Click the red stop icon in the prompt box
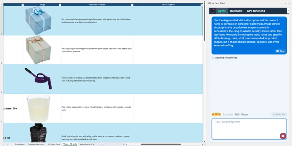The width and height of the screenshot is (292, 146). click(x=283, y=136)
